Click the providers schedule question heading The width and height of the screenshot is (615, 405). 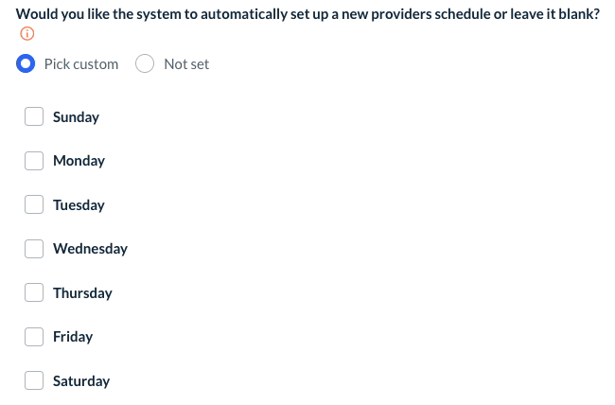307,14
